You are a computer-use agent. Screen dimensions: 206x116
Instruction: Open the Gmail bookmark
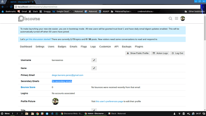pos(22,11)
